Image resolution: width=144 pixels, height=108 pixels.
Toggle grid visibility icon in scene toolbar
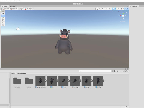(21, 9)
